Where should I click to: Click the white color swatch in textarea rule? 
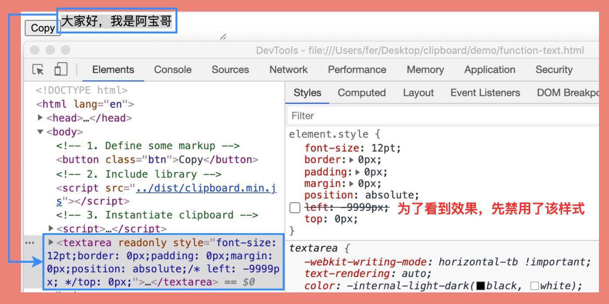click(535, 286)
